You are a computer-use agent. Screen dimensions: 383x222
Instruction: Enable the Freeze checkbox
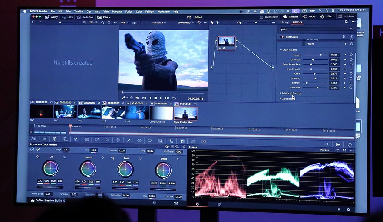pos(304,44)
